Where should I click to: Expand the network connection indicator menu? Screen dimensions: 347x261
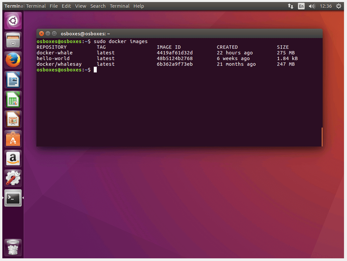pos(291,6)
